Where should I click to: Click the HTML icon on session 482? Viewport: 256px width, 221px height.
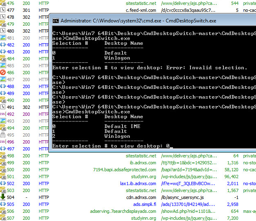2,45
